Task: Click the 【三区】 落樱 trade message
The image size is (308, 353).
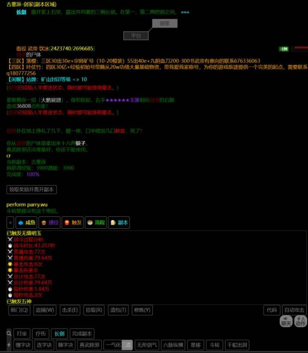Action: point(133,61)
